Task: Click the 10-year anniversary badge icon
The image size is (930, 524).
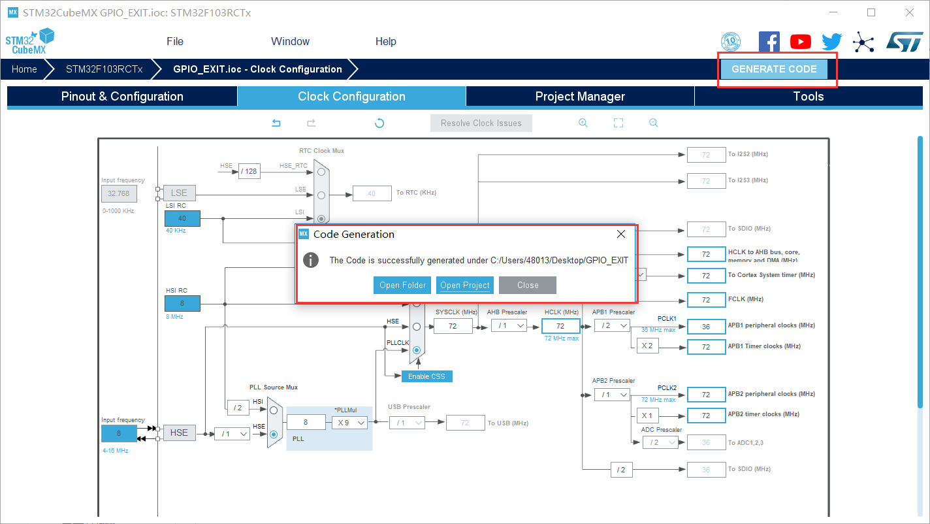Action: (x=731, y=42)
